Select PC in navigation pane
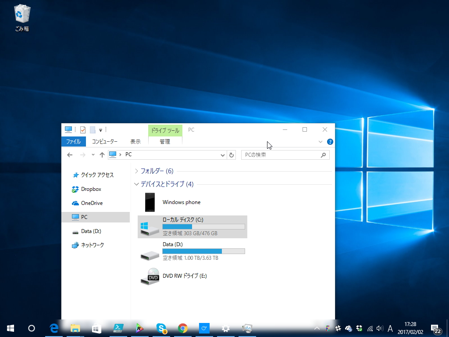Screen dimensions: 449x337 [x=96, y=217]
